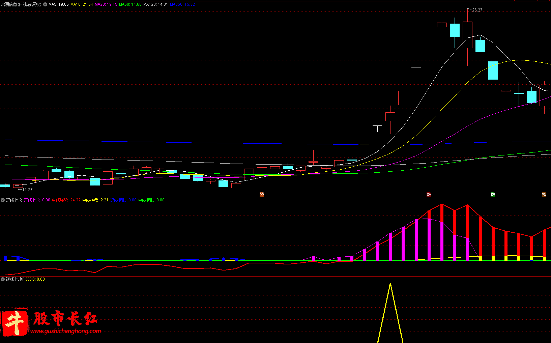Click the MA10: 21.54 label

[82, 4]
